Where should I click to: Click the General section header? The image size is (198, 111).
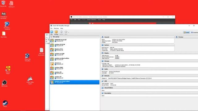(x=138, y=37)
